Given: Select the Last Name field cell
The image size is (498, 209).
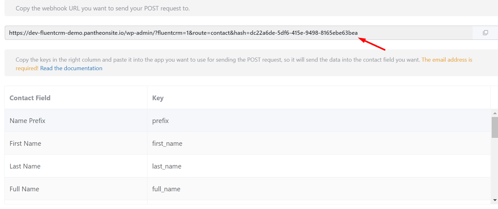Looking at the screenshot, I should [25, 166].
